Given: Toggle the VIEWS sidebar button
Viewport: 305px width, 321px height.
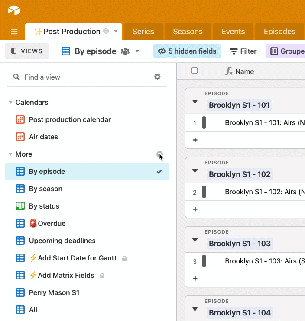Looking at the screenshot, I should click(x=27, y=51).
